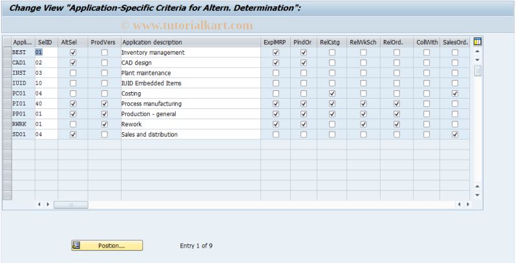Click the horizontal scrollbar thumb
Viewport: 517px width, 263px height.
pyautogui.click(x=71, y=205)
